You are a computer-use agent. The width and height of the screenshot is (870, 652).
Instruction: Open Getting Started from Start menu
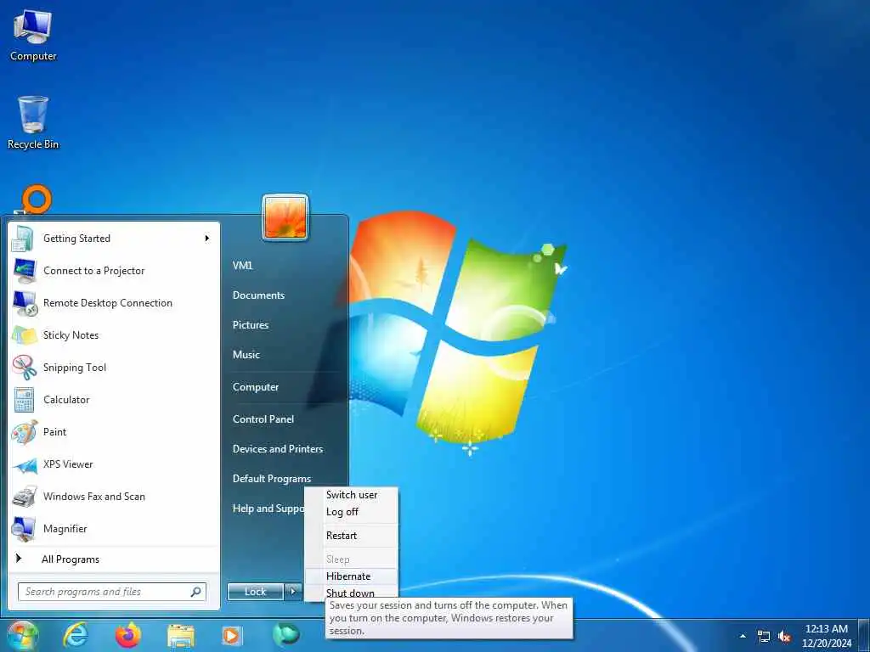(x=114, y=239)
